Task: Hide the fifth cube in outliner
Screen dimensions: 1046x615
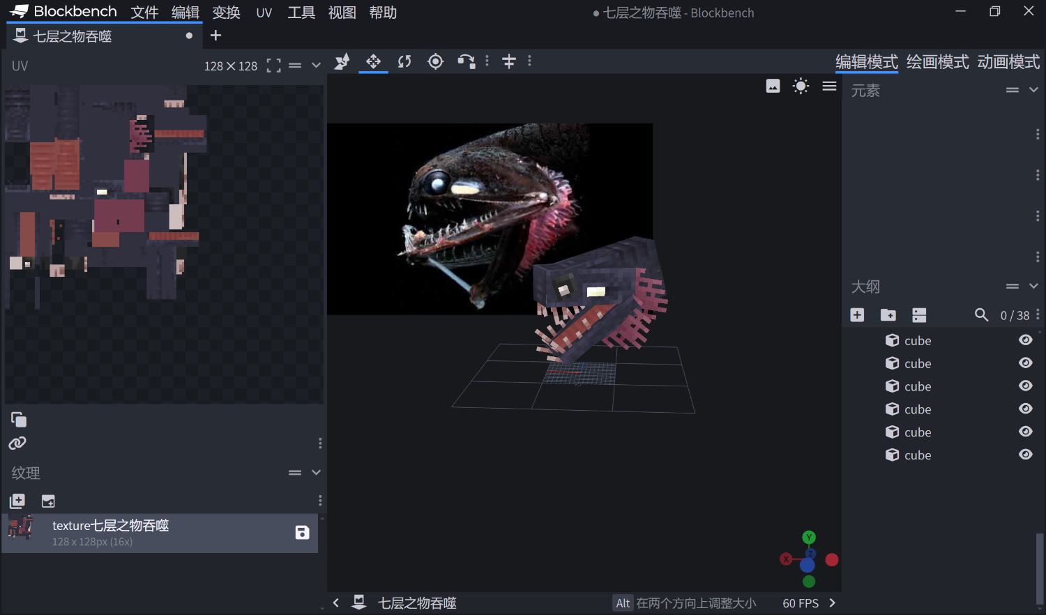Action: [1025, 432]
